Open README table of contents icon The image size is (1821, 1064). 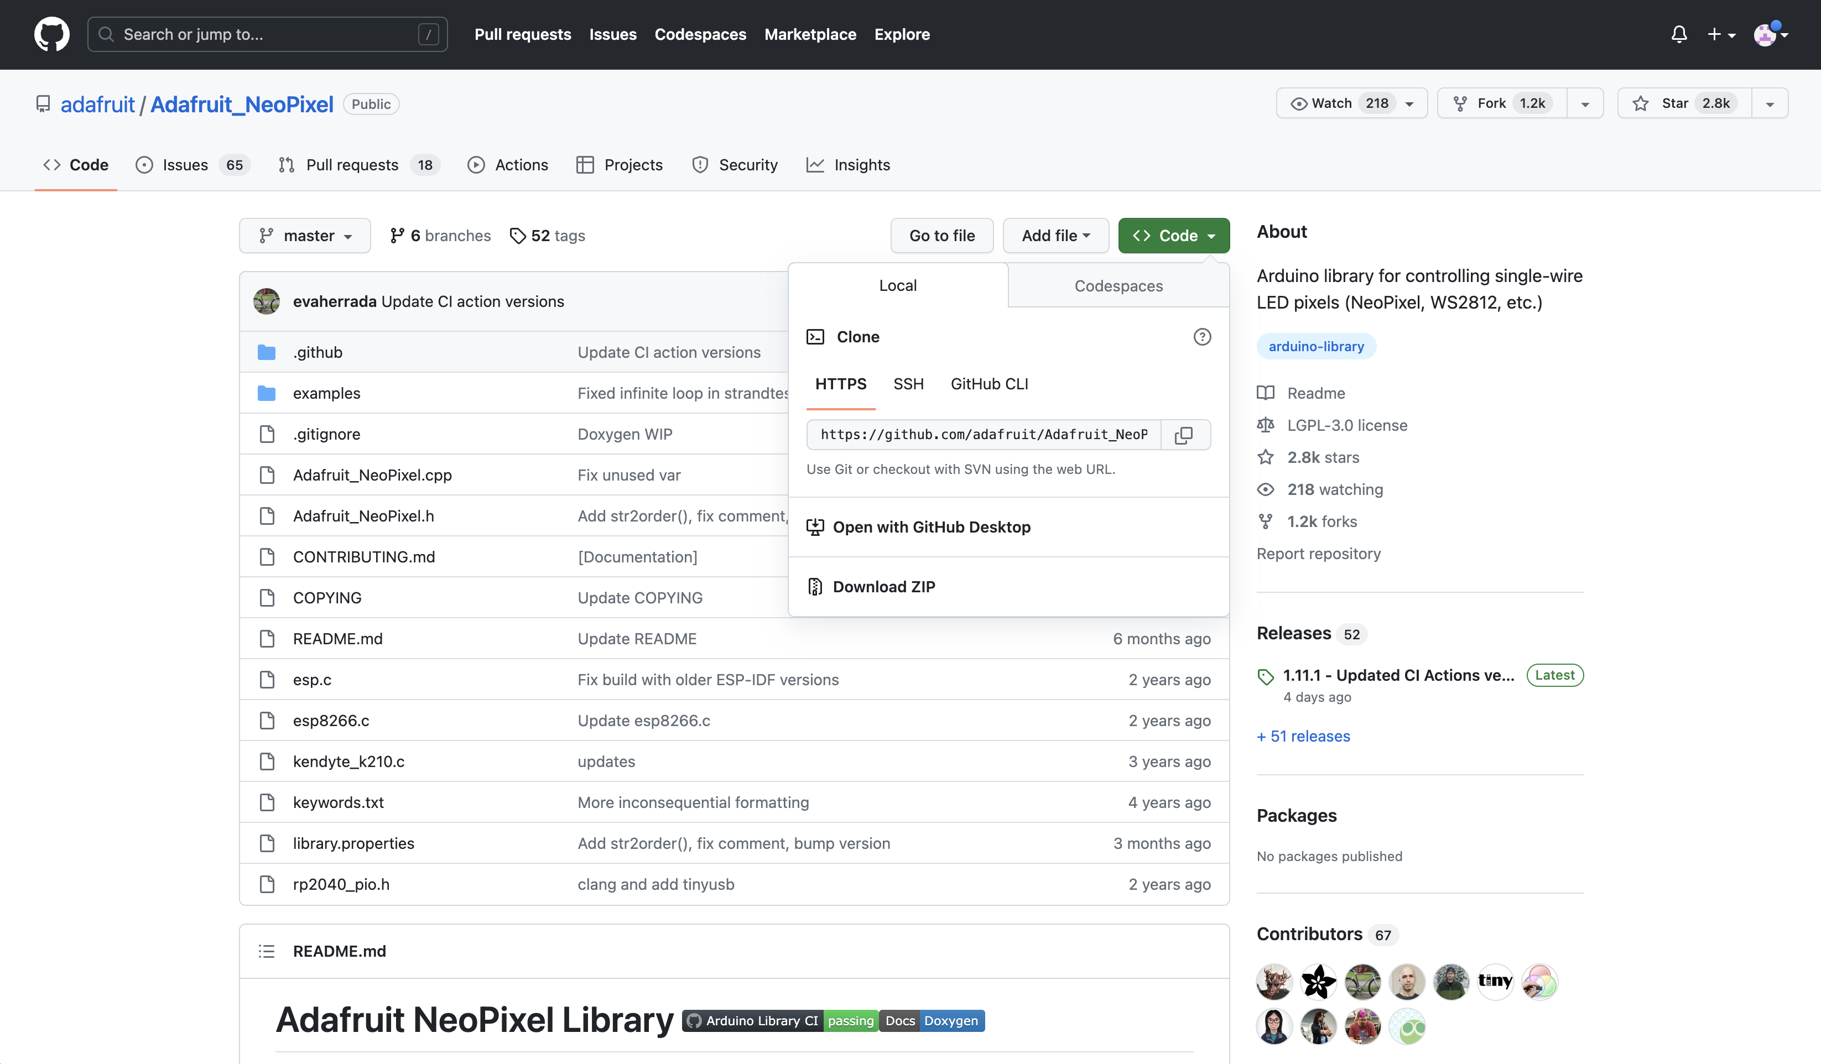[267, 951]
